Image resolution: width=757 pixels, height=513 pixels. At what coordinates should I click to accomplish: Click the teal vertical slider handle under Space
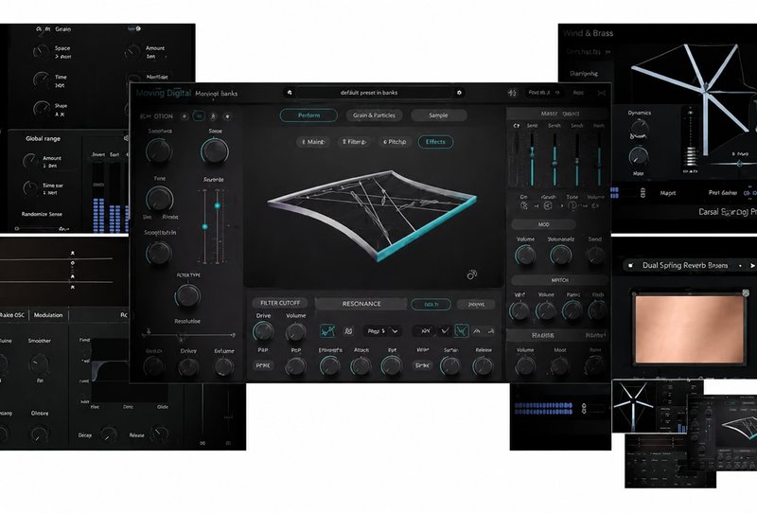(218, 205)
